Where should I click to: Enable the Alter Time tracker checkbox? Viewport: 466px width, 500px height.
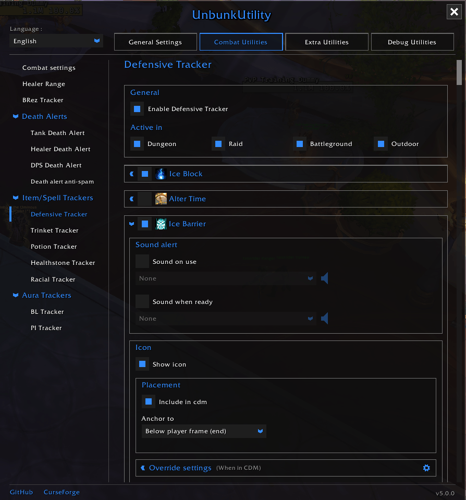point(145,199)
